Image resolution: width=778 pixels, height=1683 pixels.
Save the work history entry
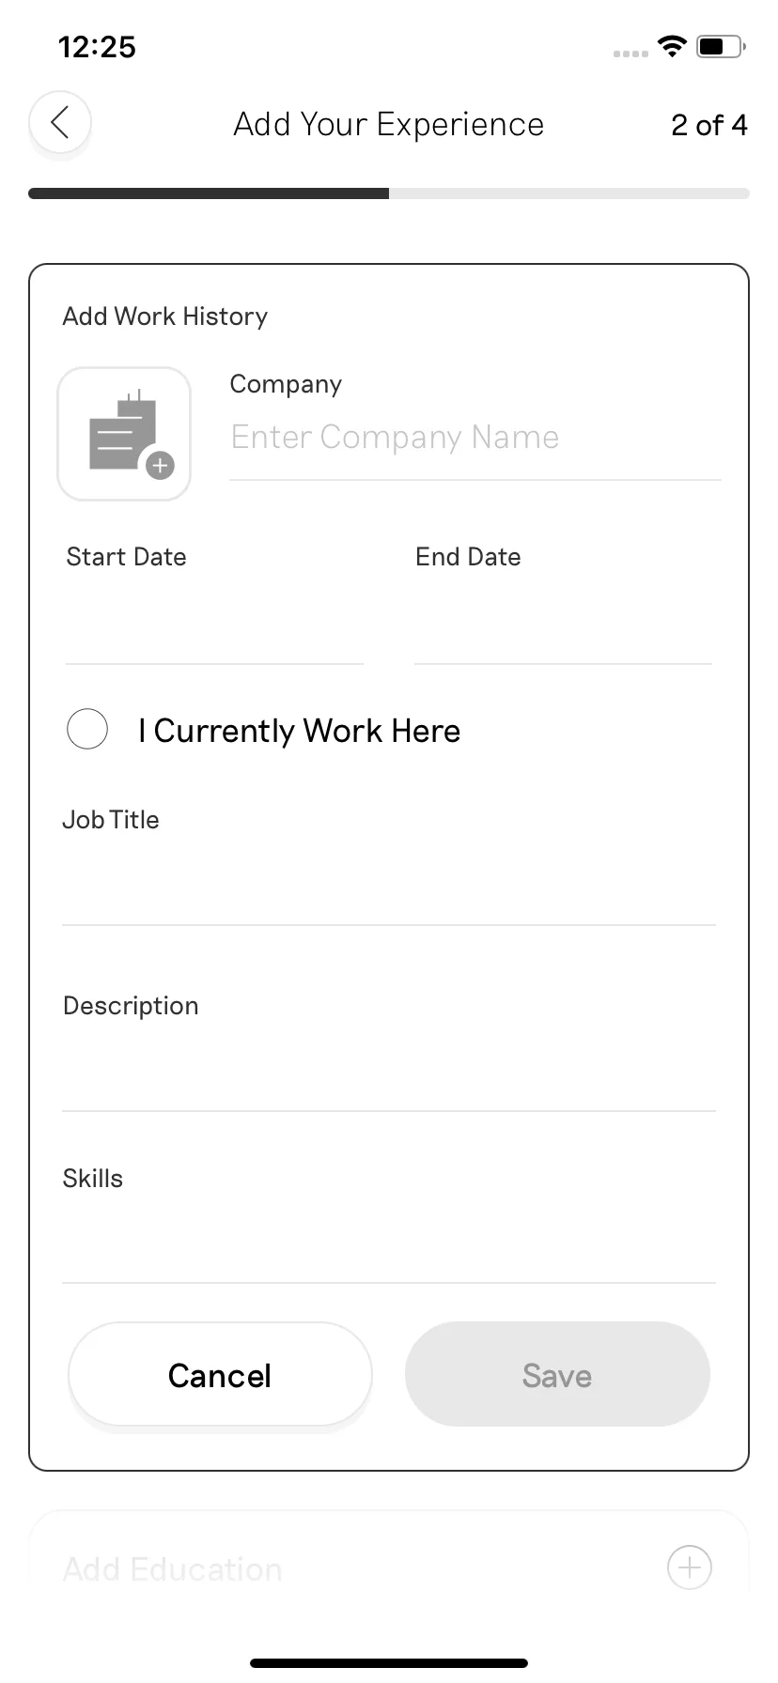557,1375
